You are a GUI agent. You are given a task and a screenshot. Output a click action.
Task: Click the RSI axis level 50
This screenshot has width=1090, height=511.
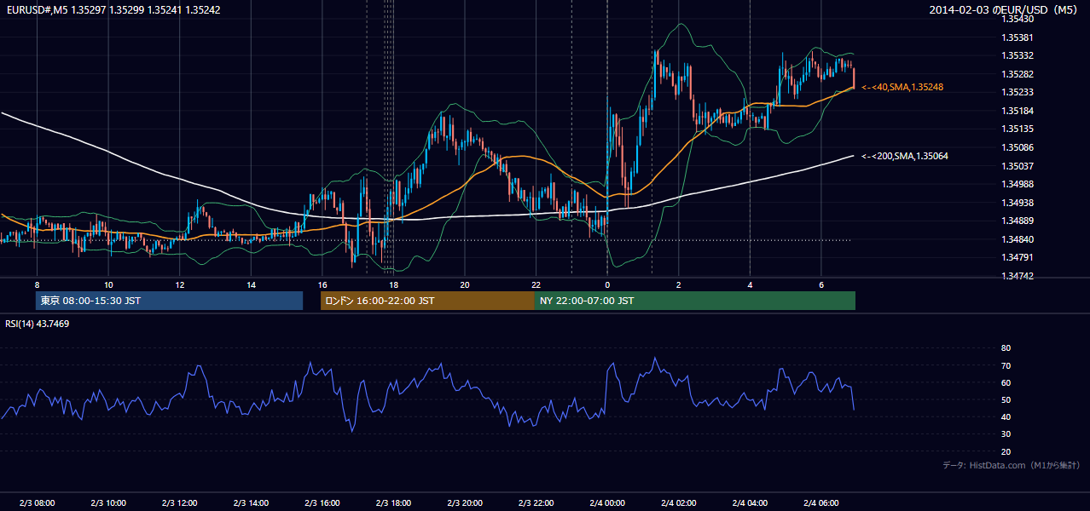(1006, 399)
